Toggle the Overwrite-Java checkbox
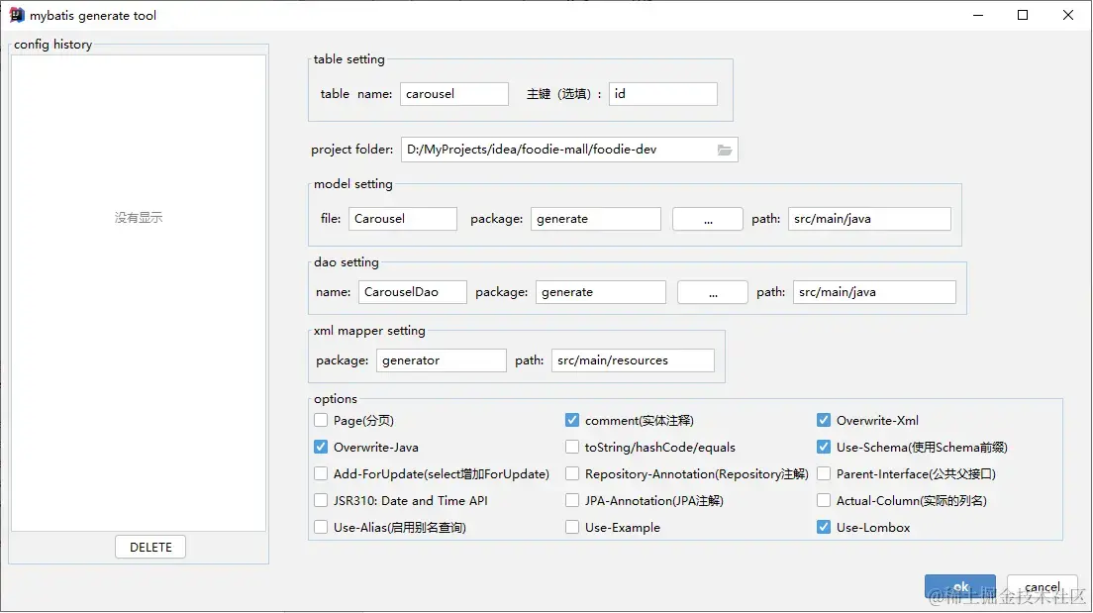The width and height of the screenshot is (1093, 613). [x=321, y=447]
